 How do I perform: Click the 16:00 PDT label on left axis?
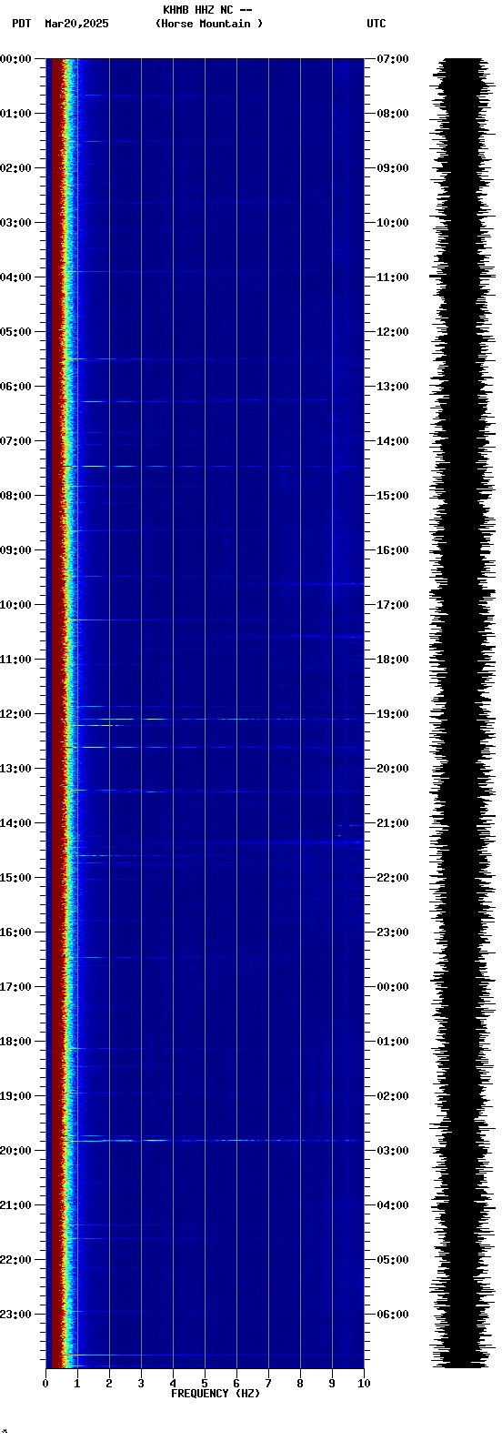pyautogui.click(x=16, y=932)
